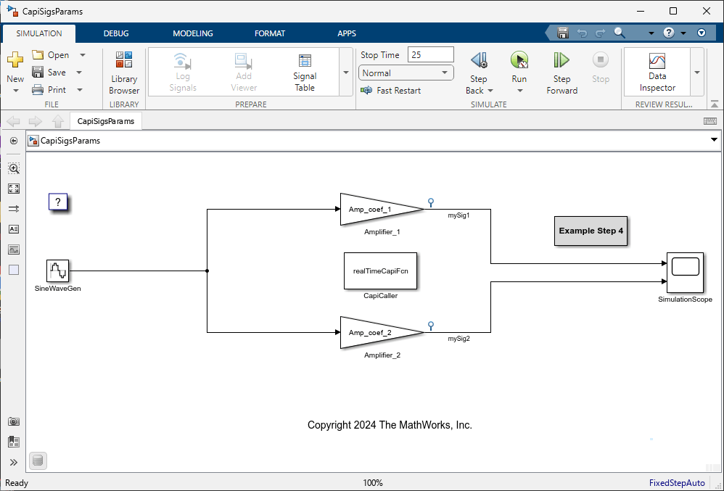Screen dimensions: 724x491
Task: Open the Library Browser
Action: pos(123,71)
